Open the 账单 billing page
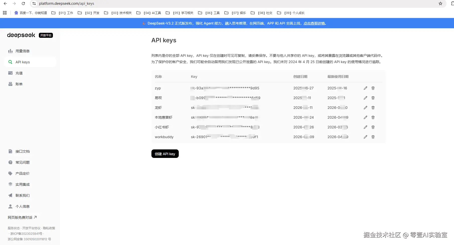 coord(30,84)
